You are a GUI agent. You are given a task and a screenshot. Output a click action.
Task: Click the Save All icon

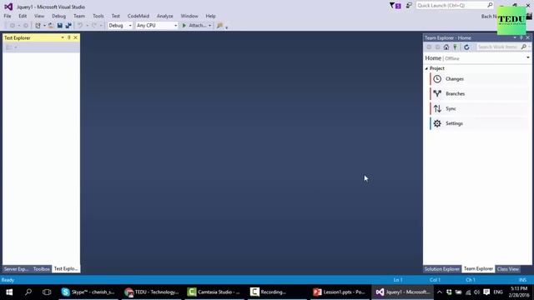68,26
